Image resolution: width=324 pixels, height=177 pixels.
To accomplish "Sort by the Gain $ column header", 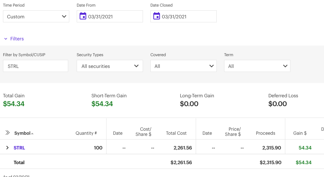I will pyautogui.click(x=300, y=133).
